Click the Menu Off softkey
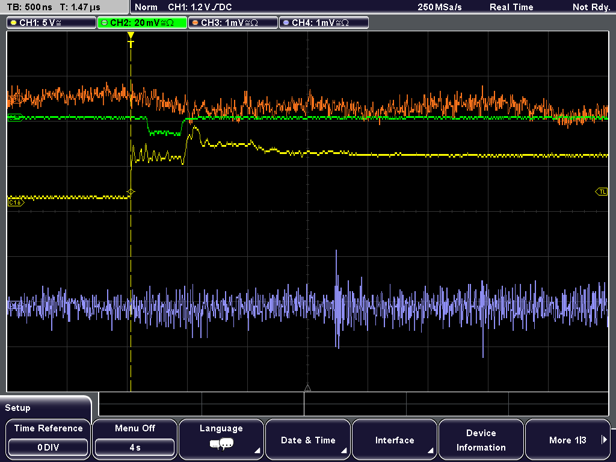The width and height of the screenshot is (616, 462). (x=135, y=439)
